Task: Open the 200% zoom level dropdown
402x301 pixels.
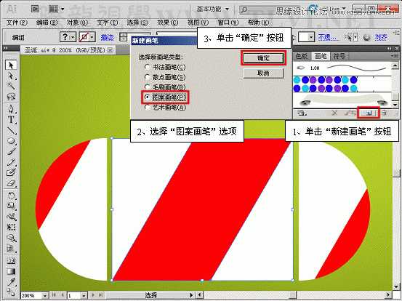Action: pos(45,295)
